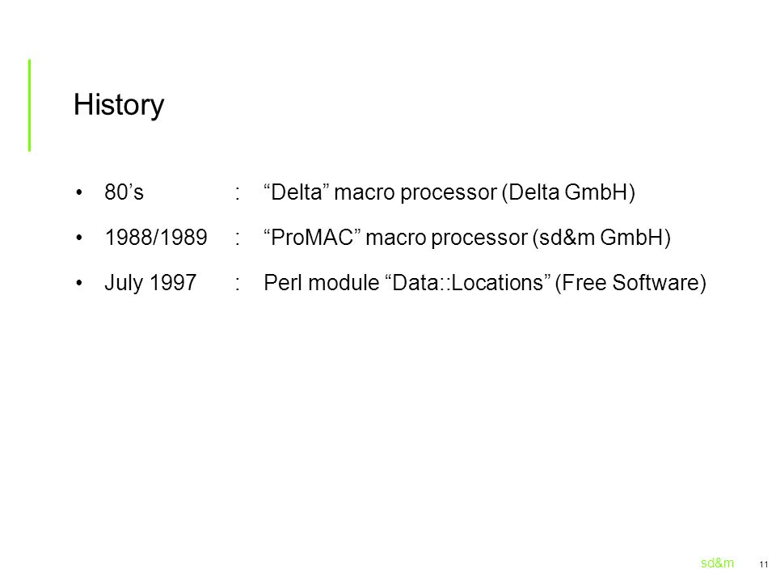Click the slide number 11
Screen dimensions: 776x582
[x=764, y=565]
